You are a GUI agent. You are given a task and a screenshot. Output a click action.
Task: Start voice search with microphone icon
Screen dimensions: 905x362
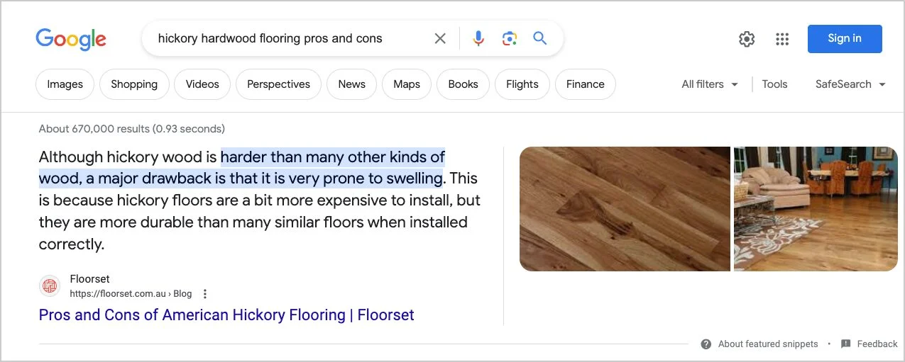point(478,38)
